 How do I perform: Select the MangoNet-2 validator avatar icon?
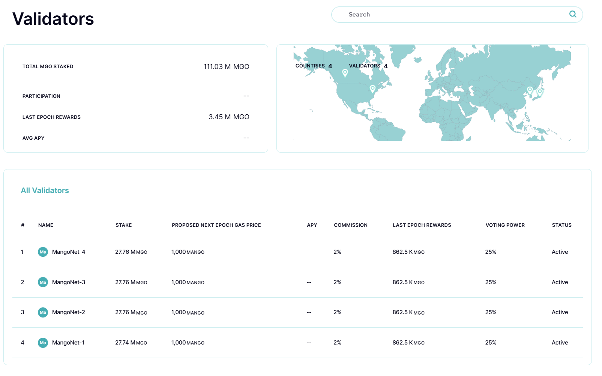[43, 312]
